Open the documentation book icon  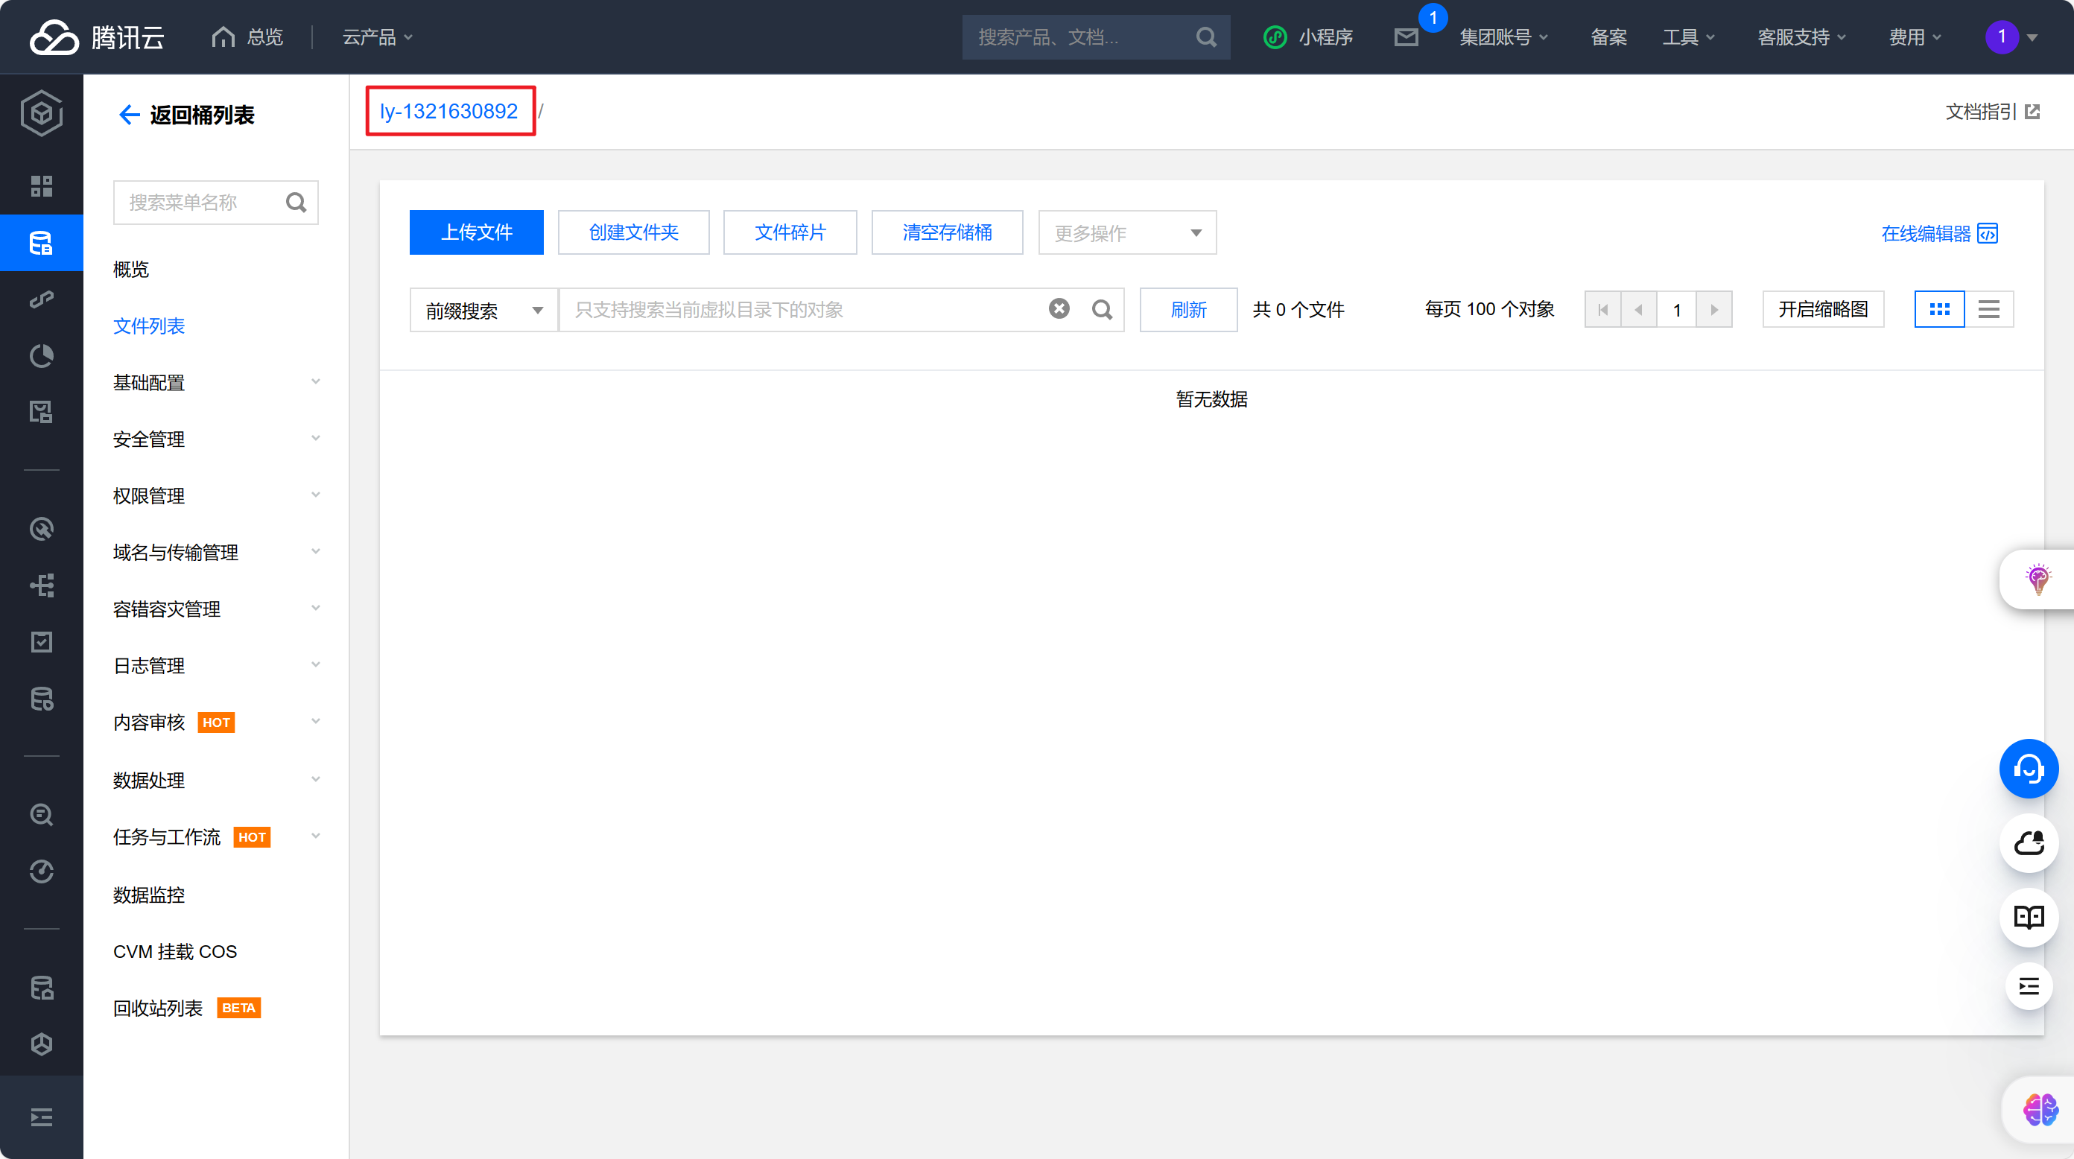[2028, 917]
